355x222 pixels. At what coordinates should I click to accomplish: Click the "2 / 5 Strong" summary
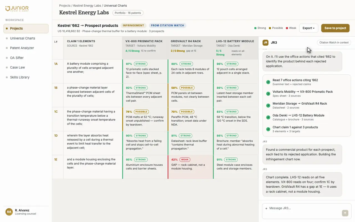(178, 51)
